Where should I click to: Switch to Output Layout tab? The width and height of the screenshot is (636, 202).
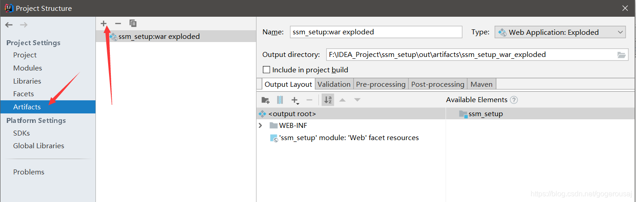pos(288,84)
